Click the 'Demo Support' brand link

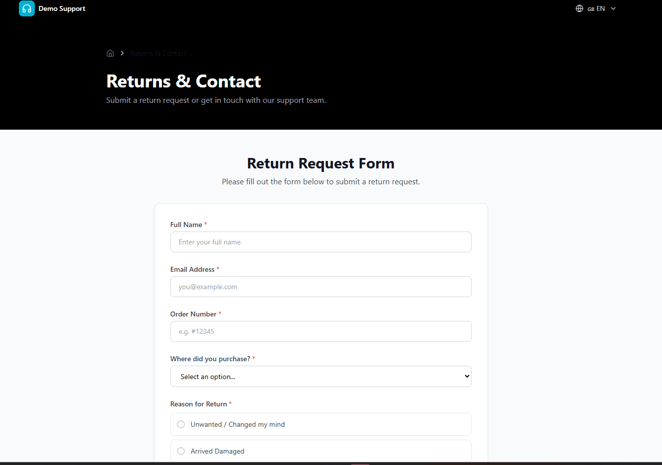pos(52,8)
